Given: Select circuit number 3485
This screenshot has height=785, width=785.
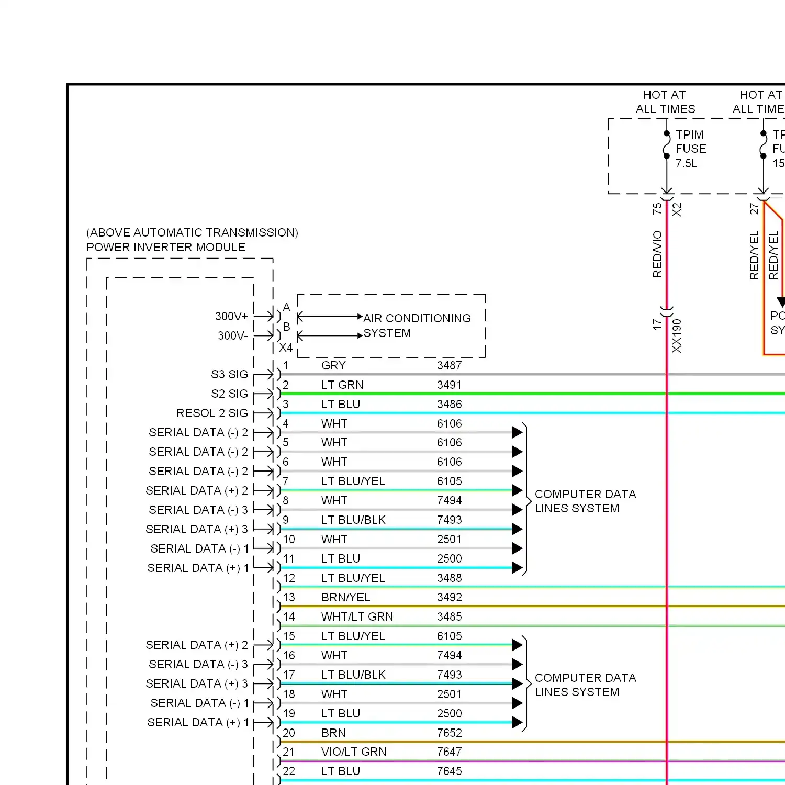Looking at the screenshot, I should tap(450, 616).
